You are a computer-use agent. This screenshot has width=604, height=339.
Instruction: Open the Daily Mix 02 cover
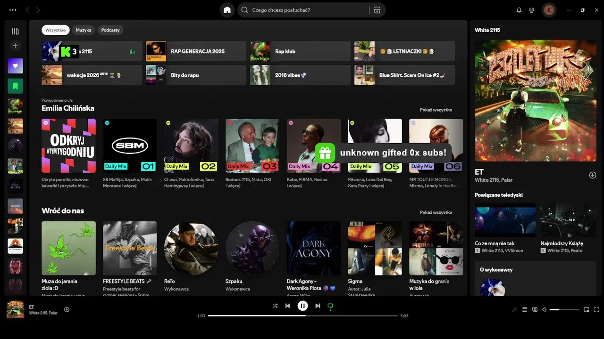click(191, 145)
